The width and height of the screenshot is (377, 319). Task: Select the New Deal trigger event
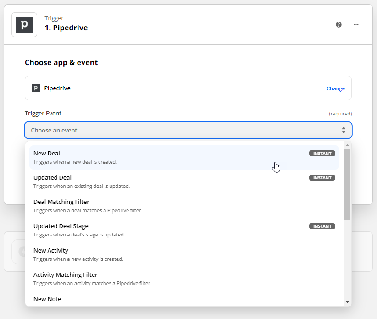[x=138, y=157]
